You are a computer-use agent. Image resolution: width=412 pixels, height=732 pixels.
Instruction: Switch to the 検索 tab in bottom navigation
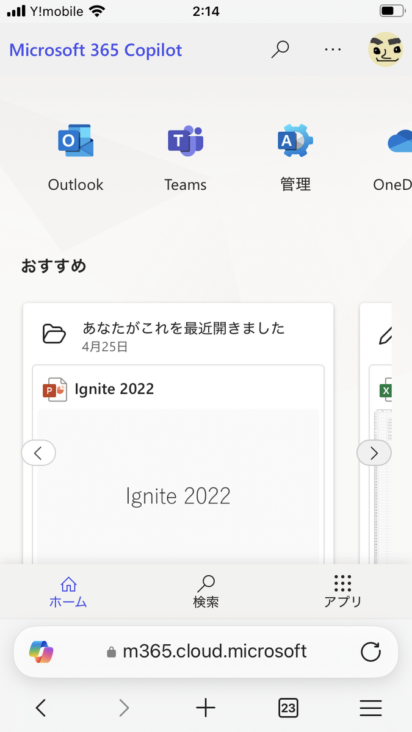pyautogui.click(x=206, y=590)
